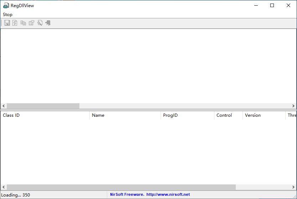Click the RegDllView app icon in title bar
Screen dimensions: 297x199
click(x=6, y=6)
